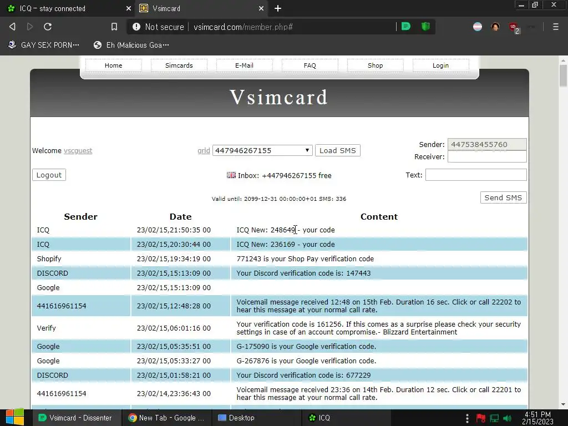The width and height of the screenshot is (568, 426).
Task: Expand the phone number dropdown 447946267155
Action: tap(262, 151)
